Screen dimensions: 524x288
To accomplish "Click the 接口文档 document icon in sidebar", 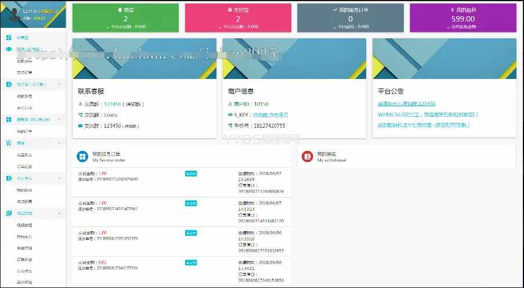I will (x=9, y=213).
